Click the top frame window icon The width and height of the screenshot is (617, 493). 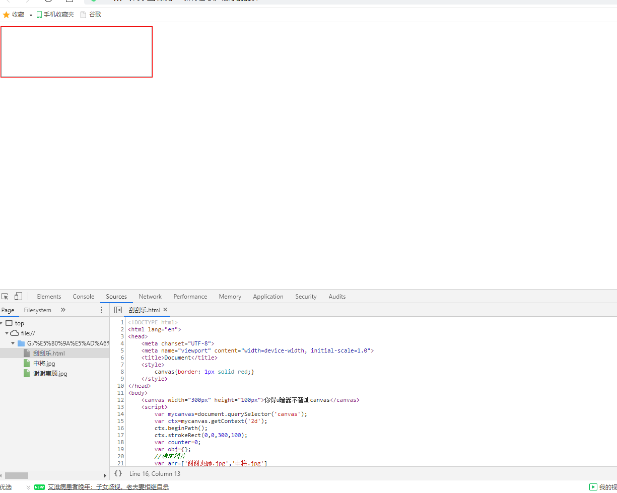[9, 323]
